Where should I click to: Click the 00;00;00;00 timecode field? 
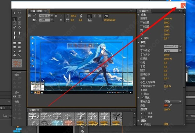(110, 20)
